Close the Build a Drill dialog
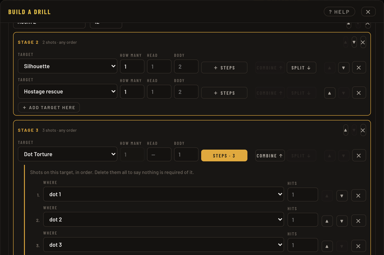This screenshot has width=384, height=255. tap(368, 12)
